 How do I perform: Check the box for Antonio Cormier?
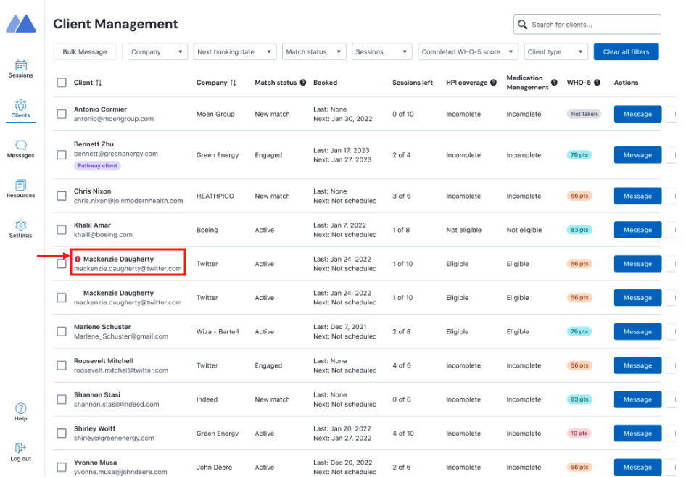point(62,114)
